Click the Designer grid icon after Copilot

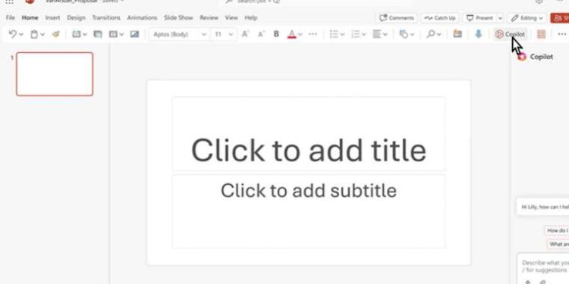(x=542, y=34)
